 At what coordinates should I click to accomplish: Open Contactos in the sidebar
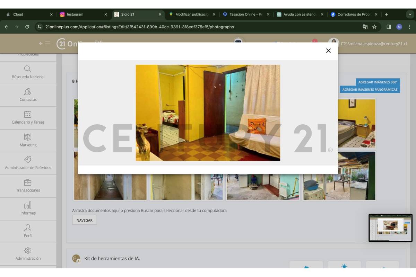click(x=28, y=95)
